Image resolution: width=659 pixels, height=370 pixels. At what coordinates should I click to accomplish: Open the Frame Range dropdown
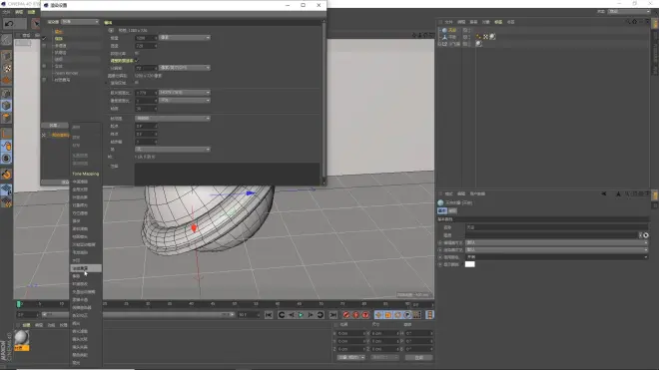pos(173,119)
